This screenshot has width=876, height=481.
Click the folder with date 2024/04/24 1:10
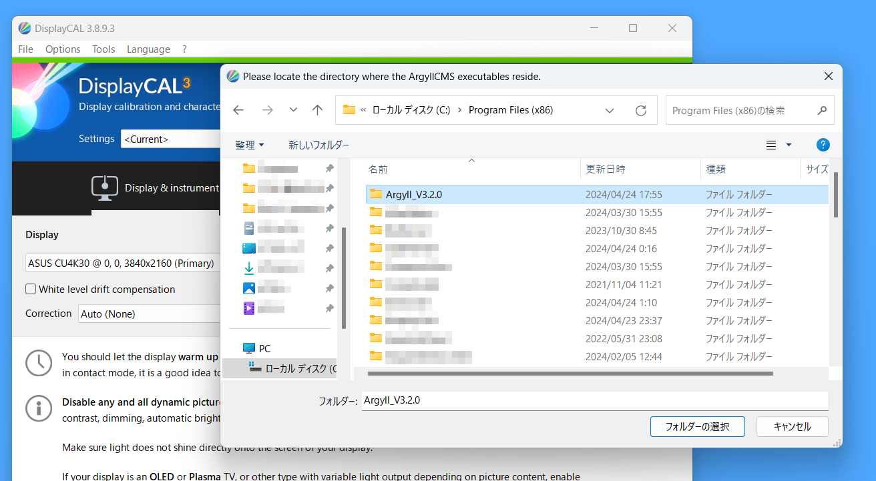(597, 303)
